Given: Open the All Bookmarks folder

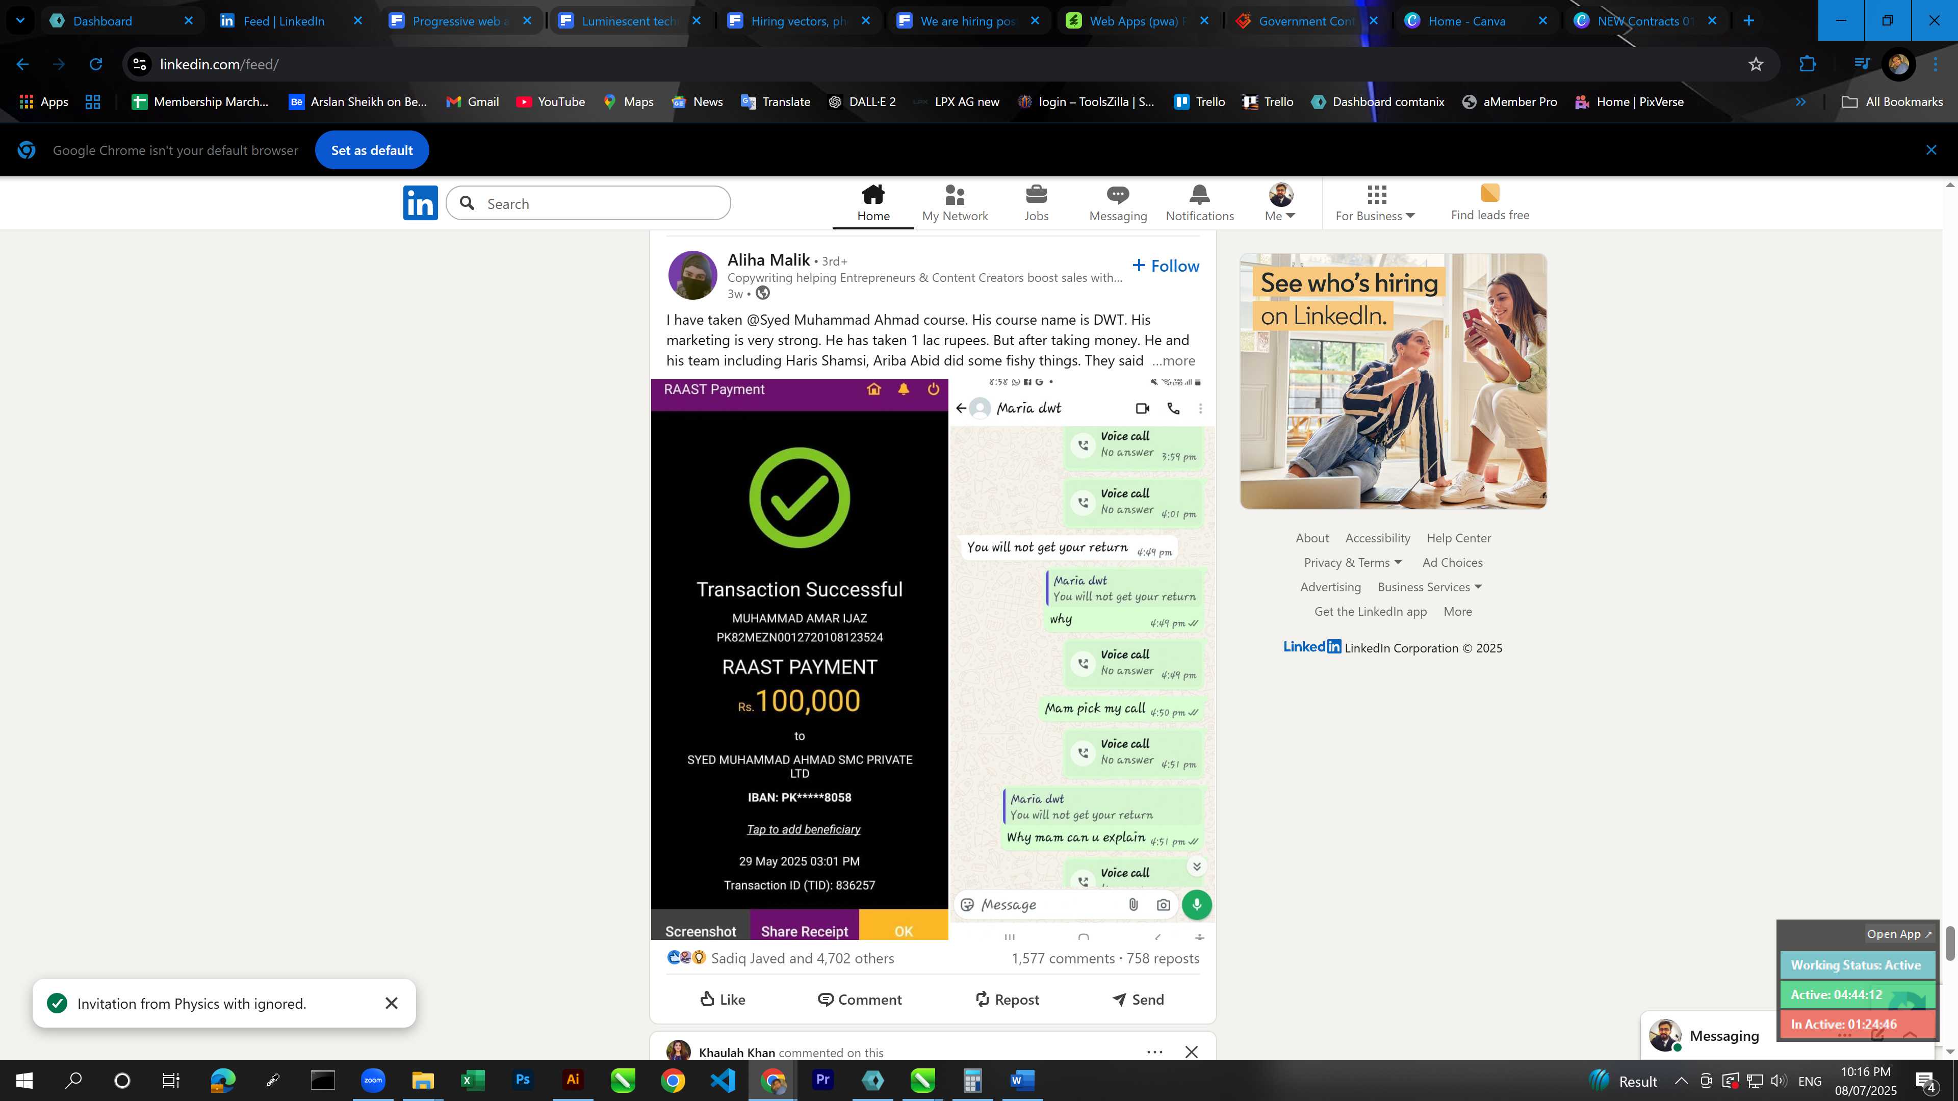Looking at the screenshot, I should [1892, 102].
